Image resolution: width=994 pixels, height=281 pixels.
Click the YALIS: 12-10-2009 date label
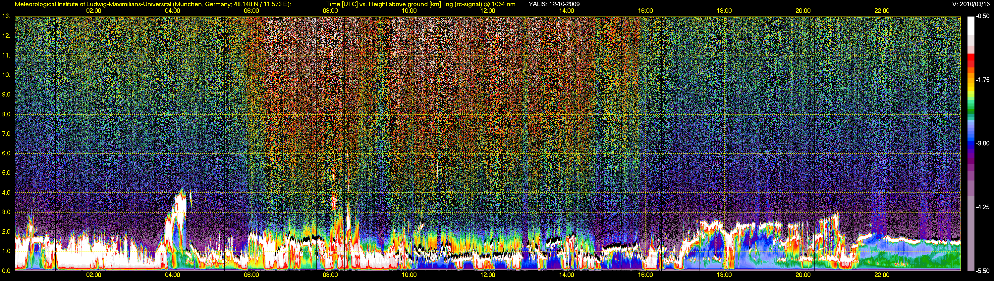[554, 4]
